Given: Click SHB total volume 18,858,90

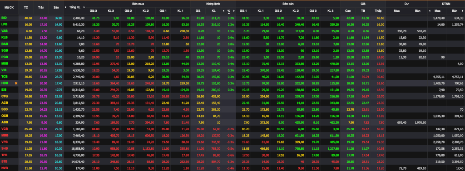Looking at the screenshot, I should 78,148.
